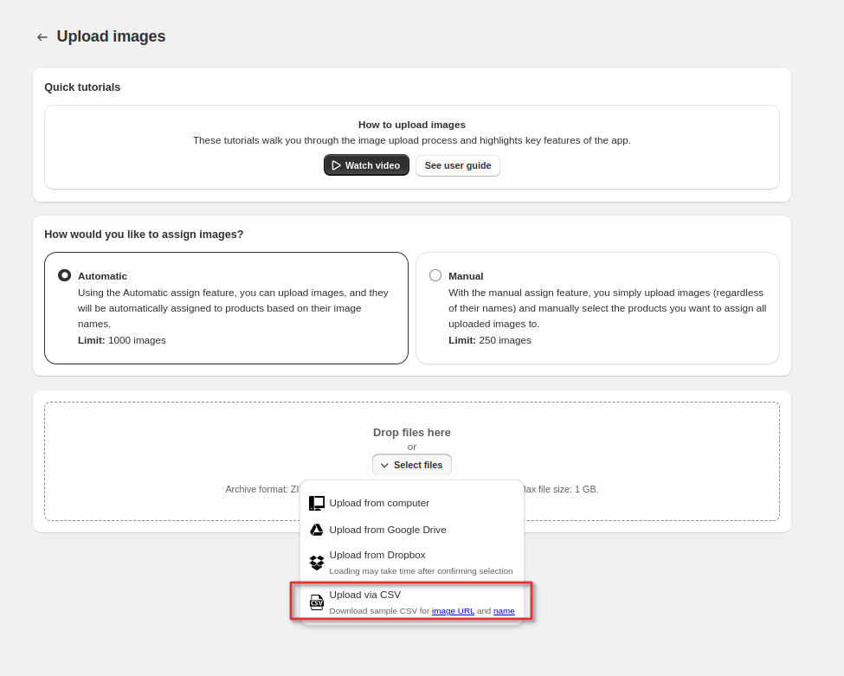Viewport: 844px width, 676px height.
Task: Click Limit: 250 images text
Action: (490, 340)
